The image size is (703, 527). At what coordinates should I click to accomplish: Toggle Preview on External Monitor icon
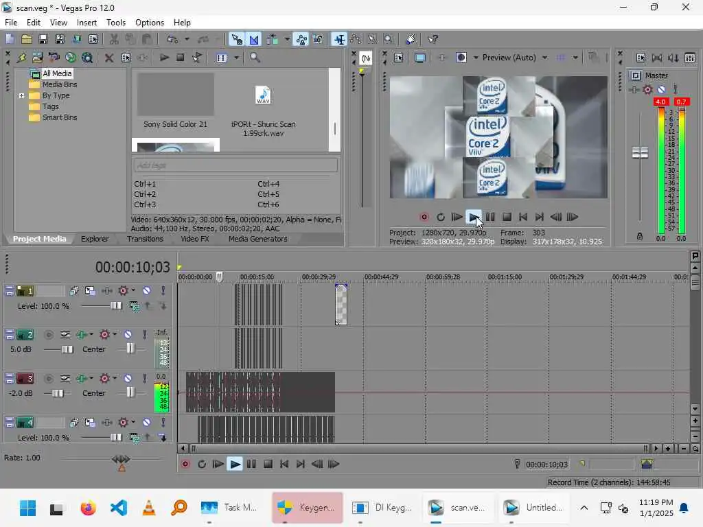(x=420, y=58)
